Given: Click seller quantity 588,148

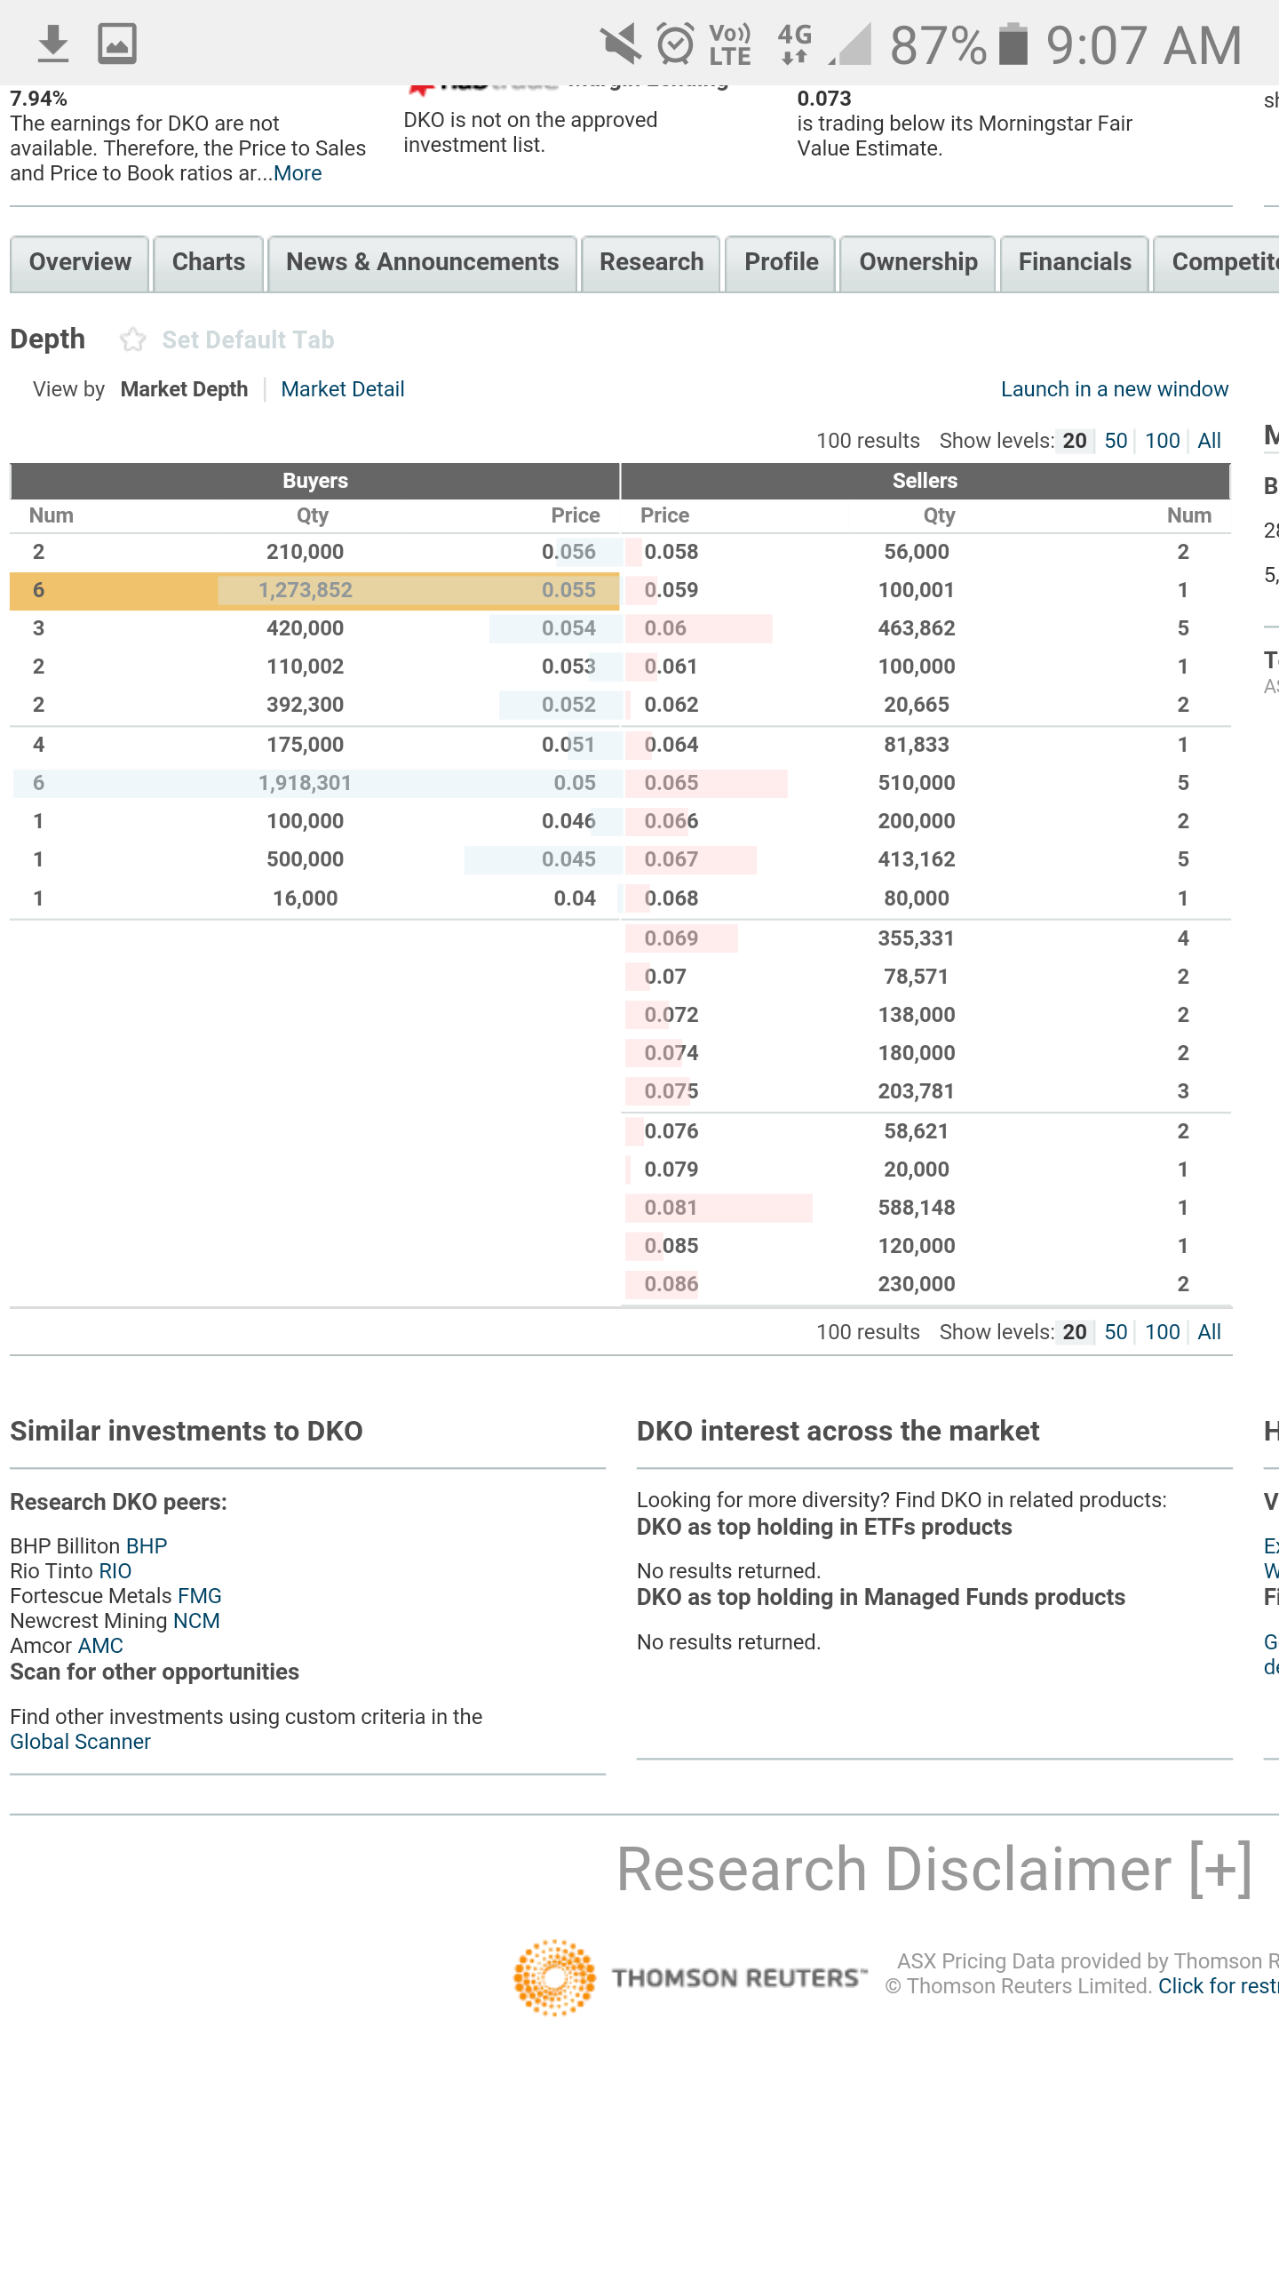Looking at the screenshot, I should pos(917,1208).
